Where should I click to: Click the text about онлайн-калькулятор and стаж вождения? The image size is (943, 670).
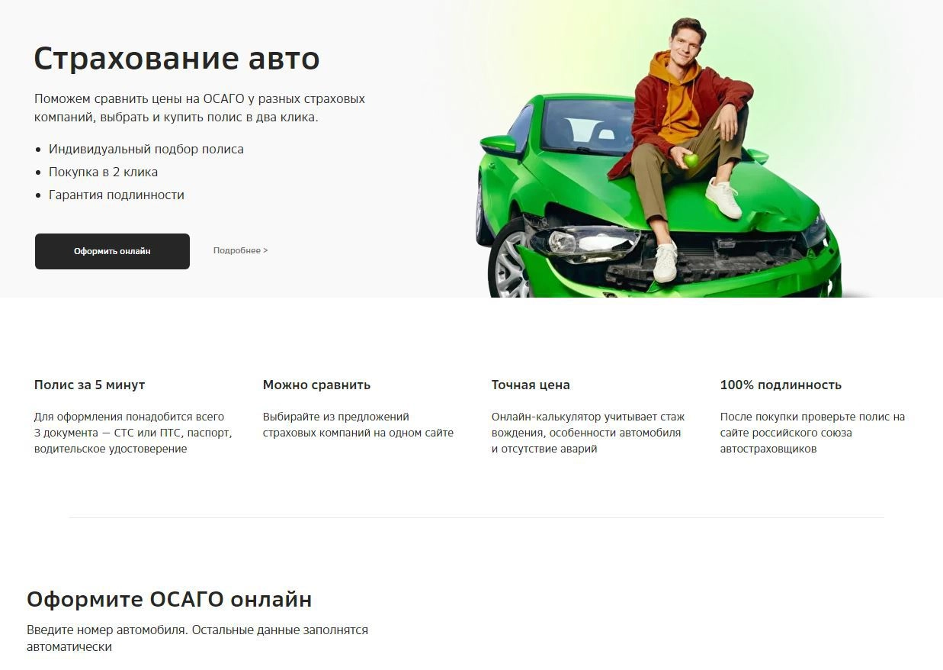click(x=588, y=433)
